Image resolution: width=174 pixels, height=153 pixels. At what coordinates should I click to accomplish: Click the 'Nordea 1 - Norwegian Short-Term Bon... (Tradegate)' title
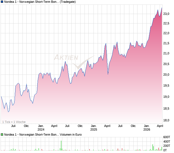click(x=40, y=2)
